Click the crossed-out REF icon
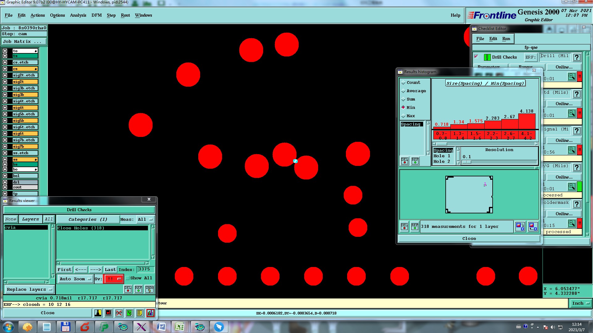Viewport: 593px width, 333px height. point(119,313)
